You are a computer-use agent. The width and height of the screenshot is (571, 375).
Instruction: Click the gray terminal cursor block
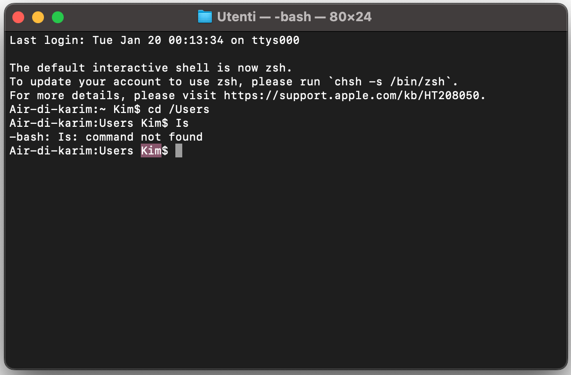179,151
